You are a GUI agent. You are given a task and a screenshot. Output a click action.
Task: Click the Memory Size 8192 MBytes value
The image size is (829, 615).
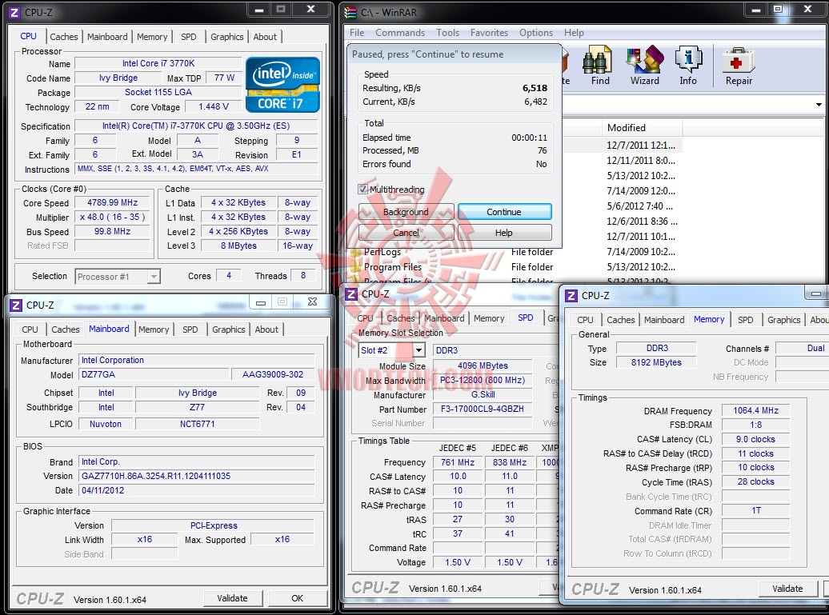click(656, 362)
